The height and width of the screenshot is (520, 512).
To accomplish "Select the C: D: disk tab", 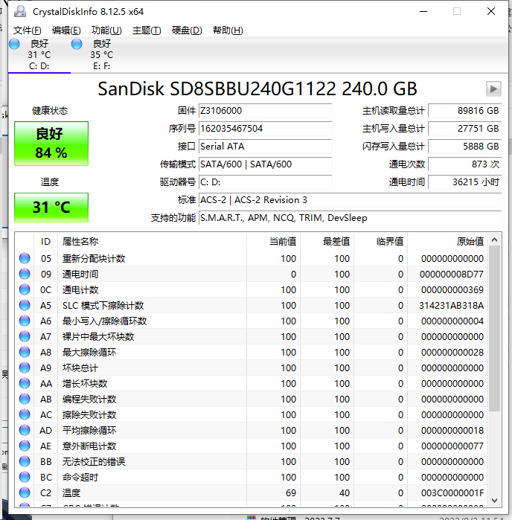I will [x=39, y=55].
